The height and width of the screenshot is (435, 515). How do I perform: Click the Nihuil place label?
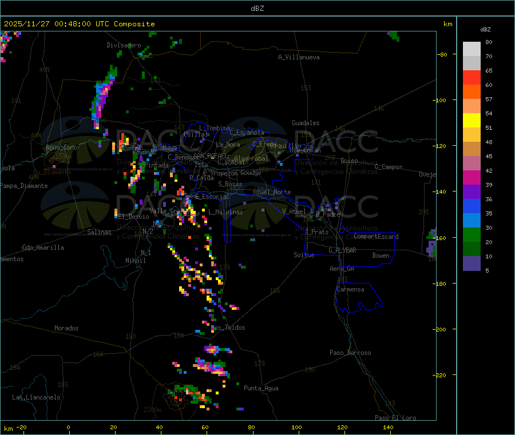135,261
